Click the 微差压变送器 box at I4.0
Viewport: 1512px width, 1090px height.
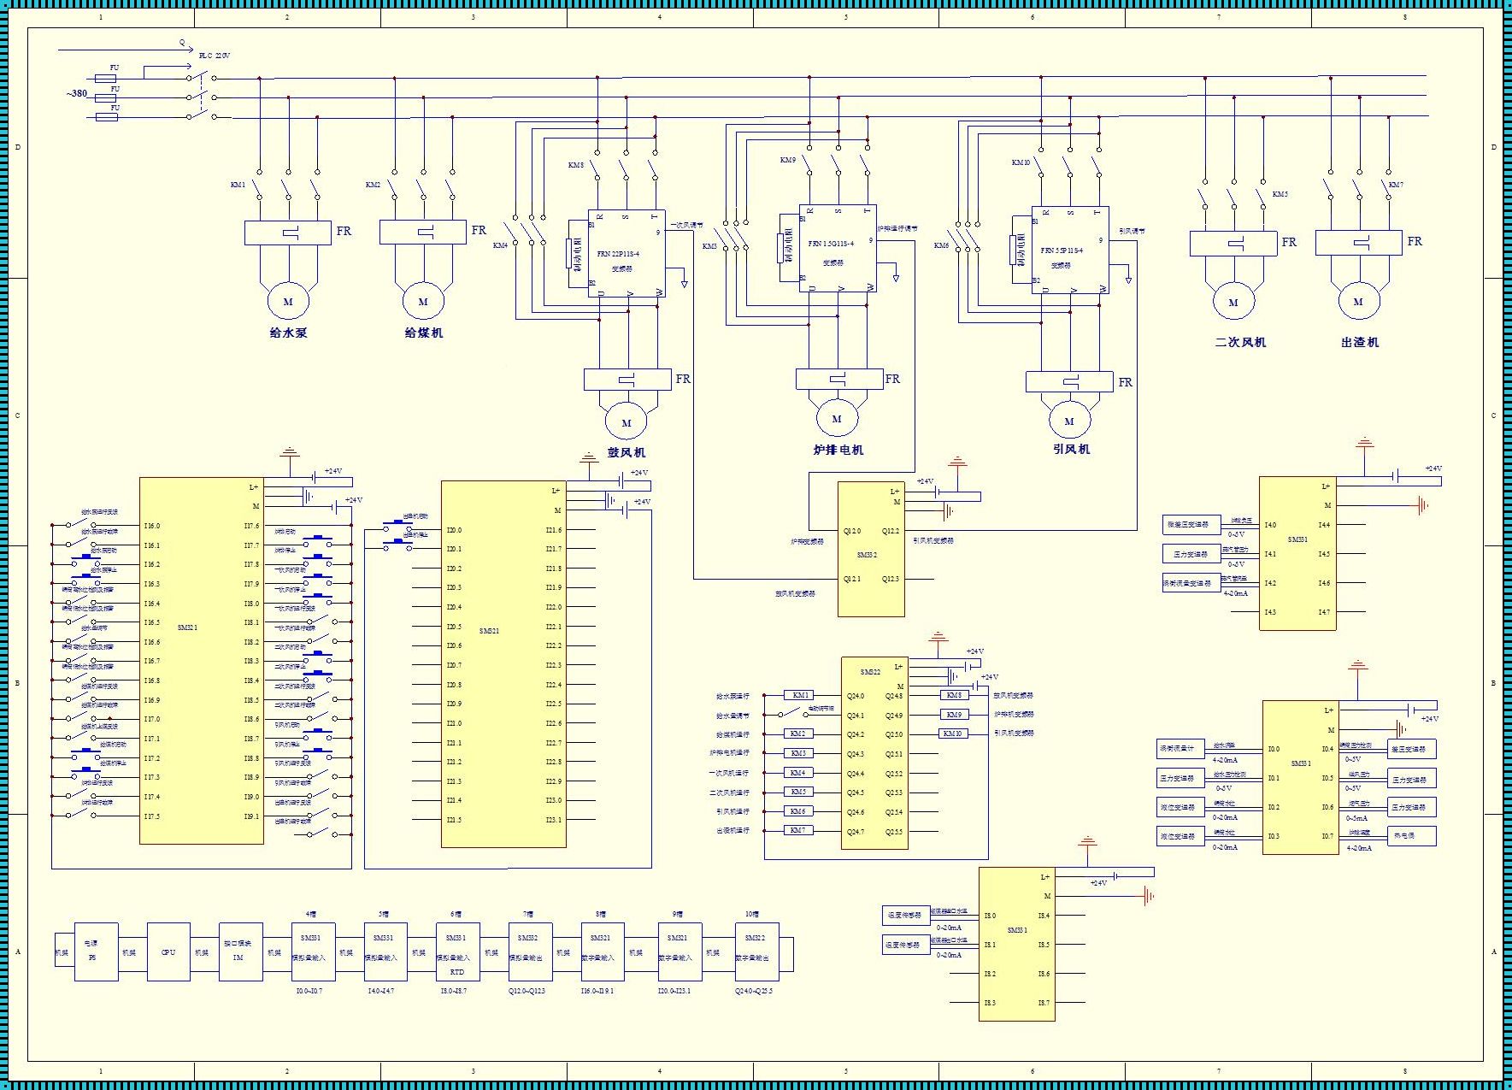[1191, 525]
